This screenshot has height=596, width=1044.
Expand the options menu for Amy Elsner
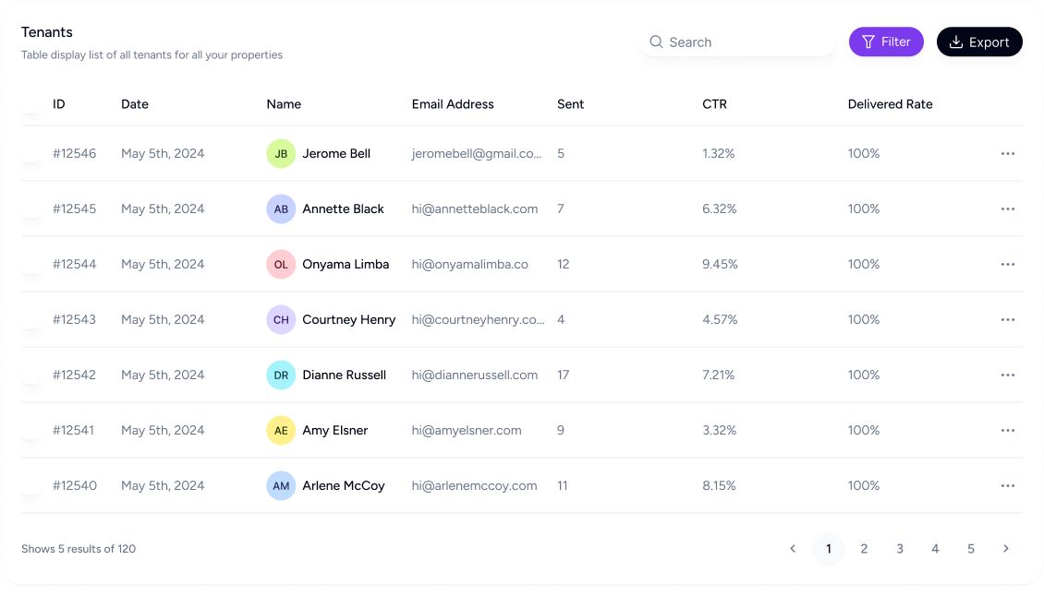(x=1007, y=431)
